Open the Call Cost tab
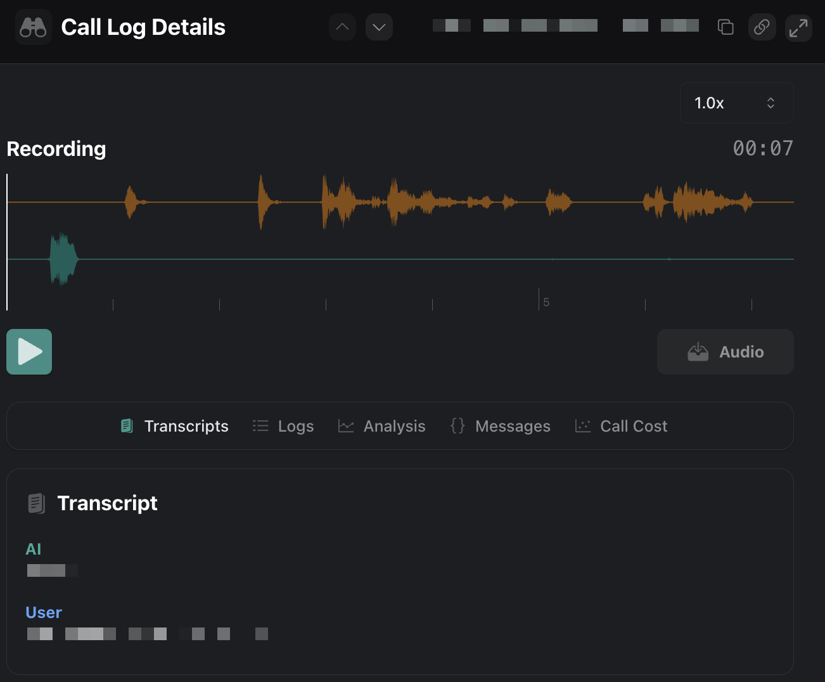 [x=633, y=425]
